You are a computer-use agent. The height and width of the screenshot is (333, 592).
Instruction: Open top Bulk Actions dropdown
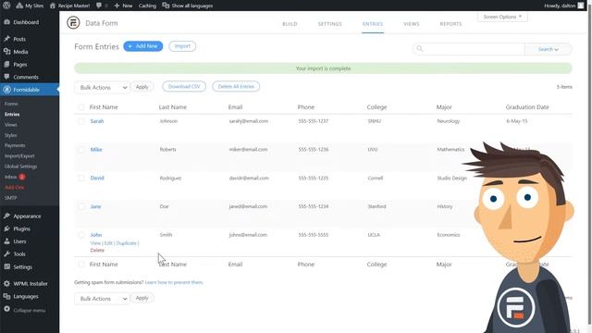[102, 87]
